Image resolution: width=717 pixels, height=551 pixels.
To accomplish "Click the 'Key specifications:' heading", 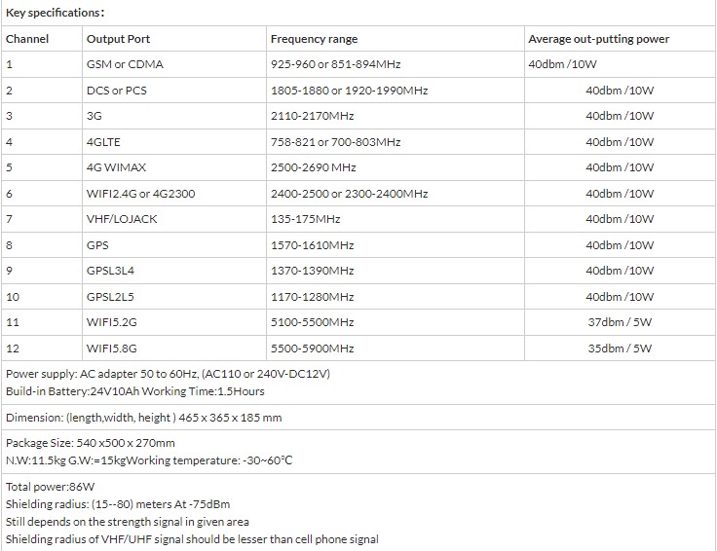I will (55, 13).
